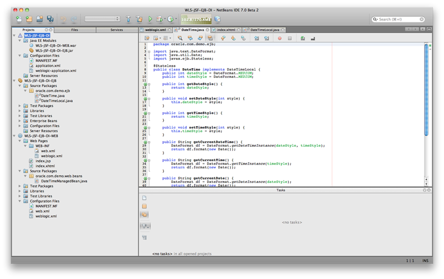Click the Shift Line Right icon
Viewport: 444px width, 279px height.
pyautogui.click(x=266, y=38)
